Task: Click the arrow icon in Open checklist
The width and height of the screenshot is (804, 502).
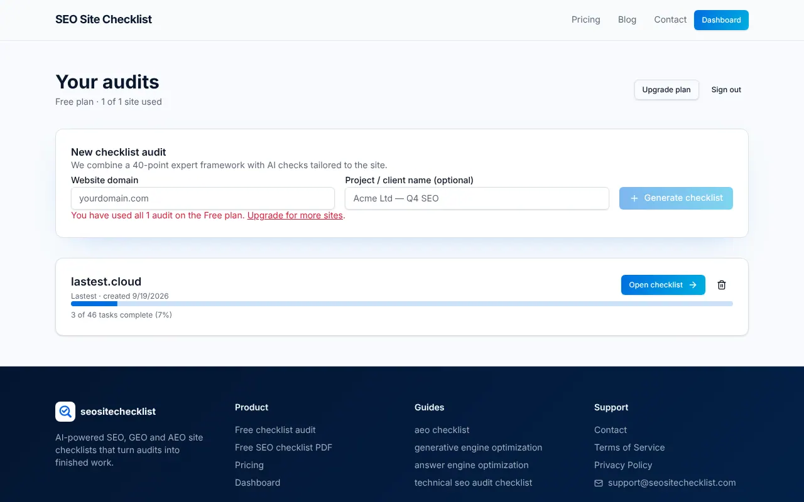Action: tap(693, 285)
